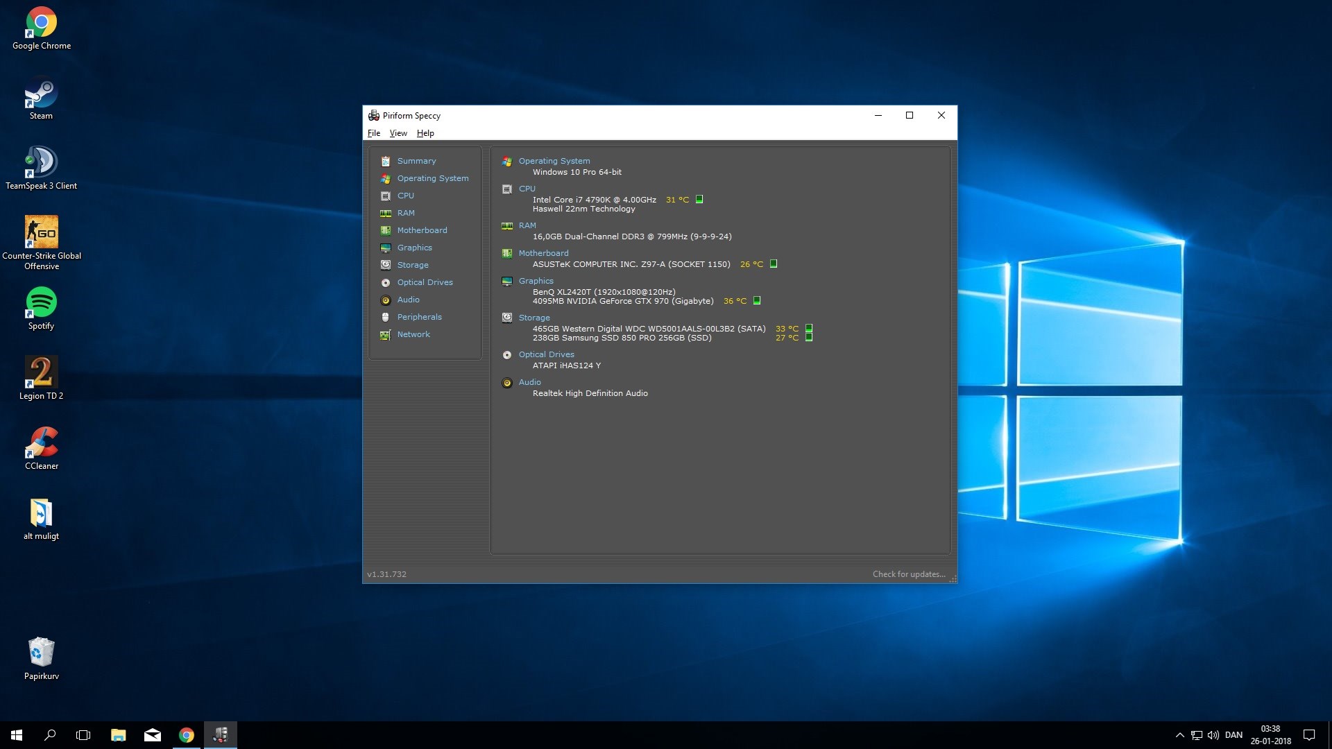Open the File menu
1332x749 pixels.
click(374, 133)
